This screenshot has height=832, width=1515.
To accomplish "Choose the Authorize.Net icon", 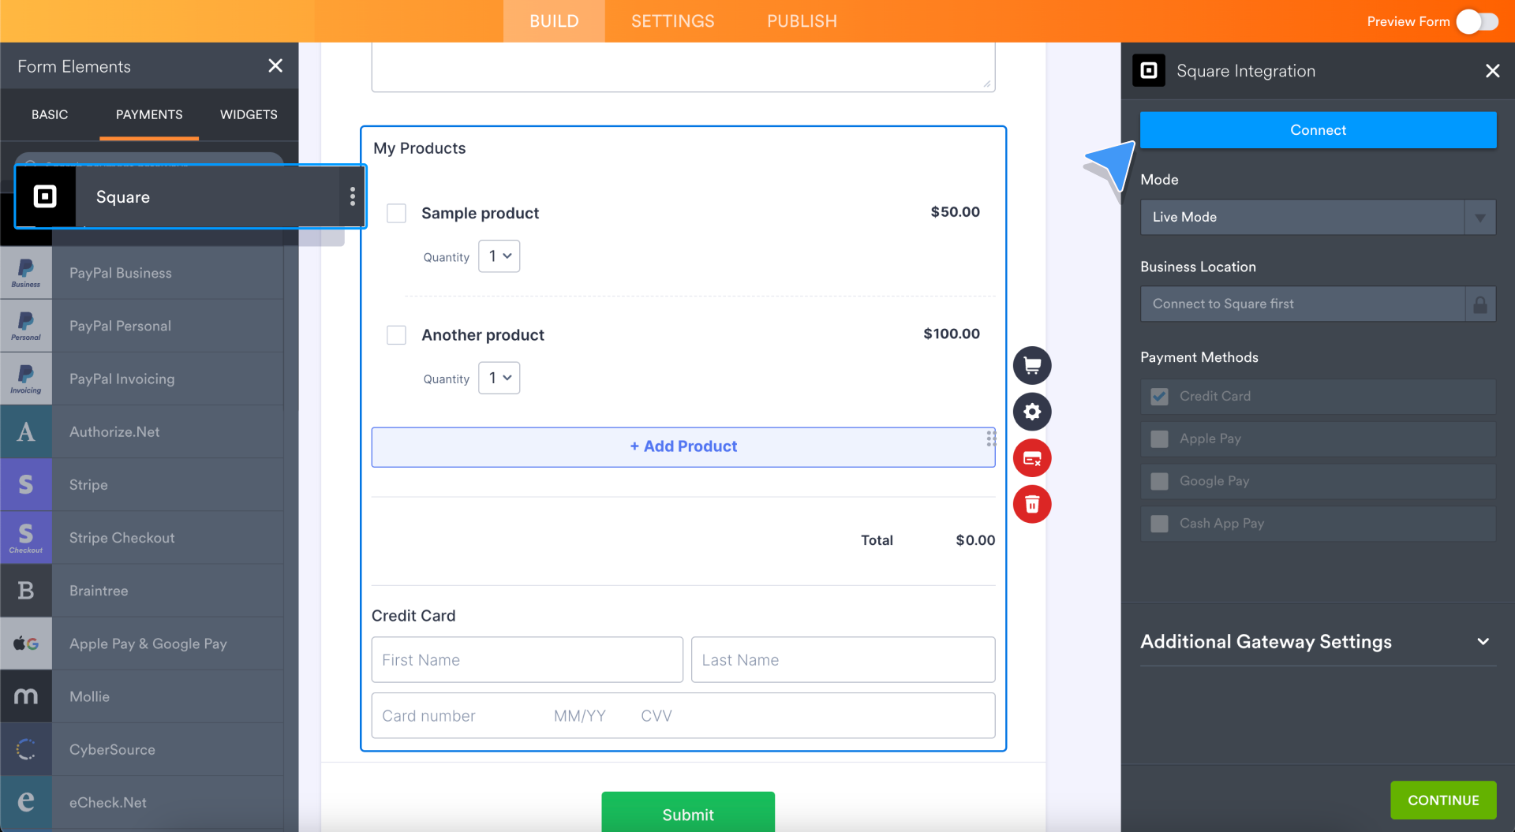I will (x=26, y=431).
